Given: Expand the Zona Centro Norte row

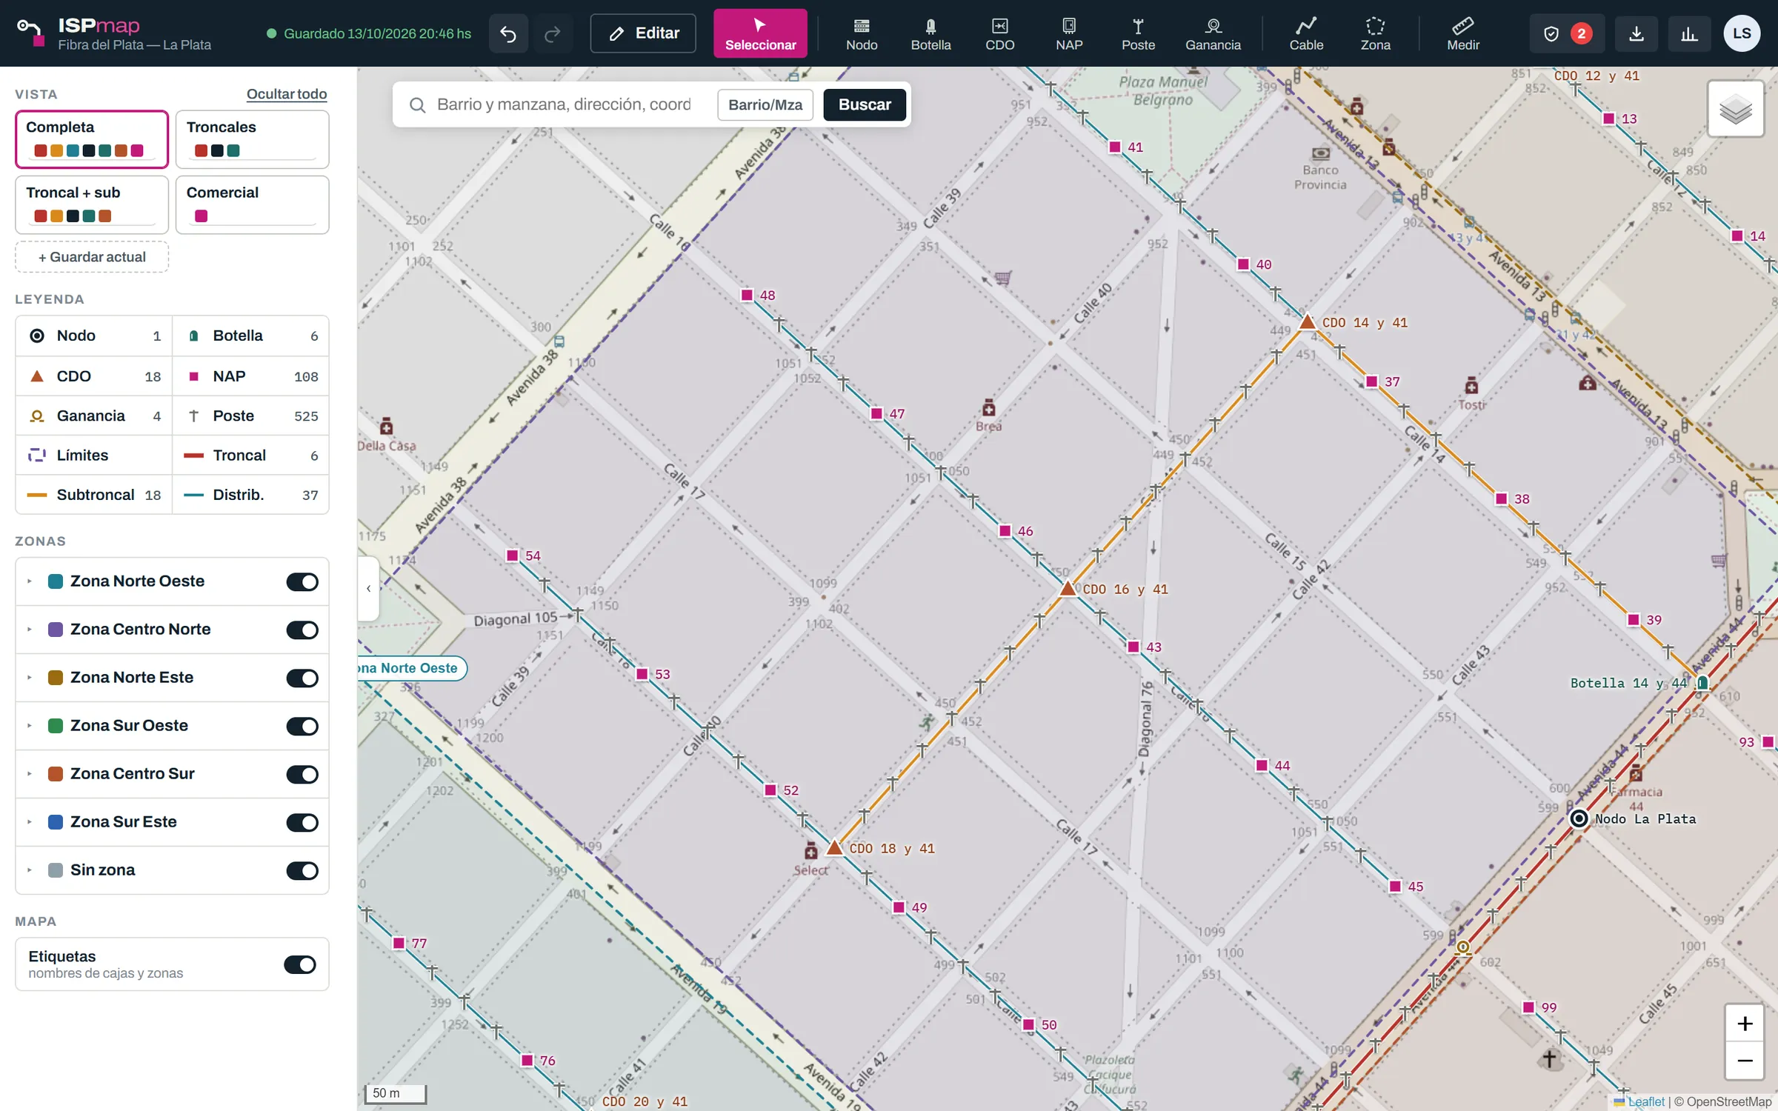Looking at the screenshot, I should pos(30,630).
